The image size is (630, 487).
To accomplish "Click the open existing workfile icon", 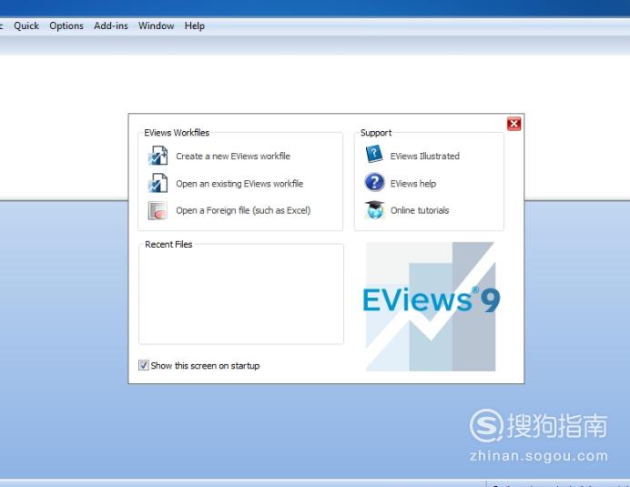I will [x=157, y=183].
